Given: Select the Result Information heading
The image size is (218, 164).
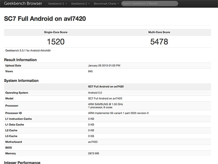Looking at the screenshot, I should coord(20,60).
